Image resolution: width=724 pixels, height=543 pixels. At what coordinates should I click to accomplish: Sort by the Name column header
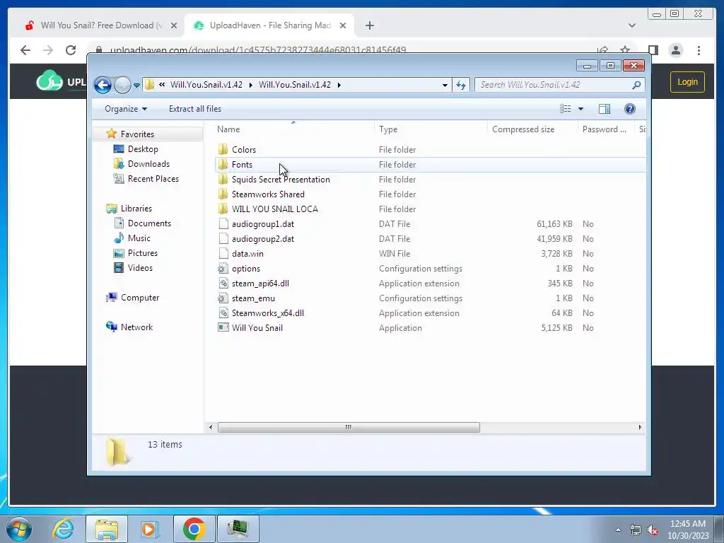tap(293, 129)
